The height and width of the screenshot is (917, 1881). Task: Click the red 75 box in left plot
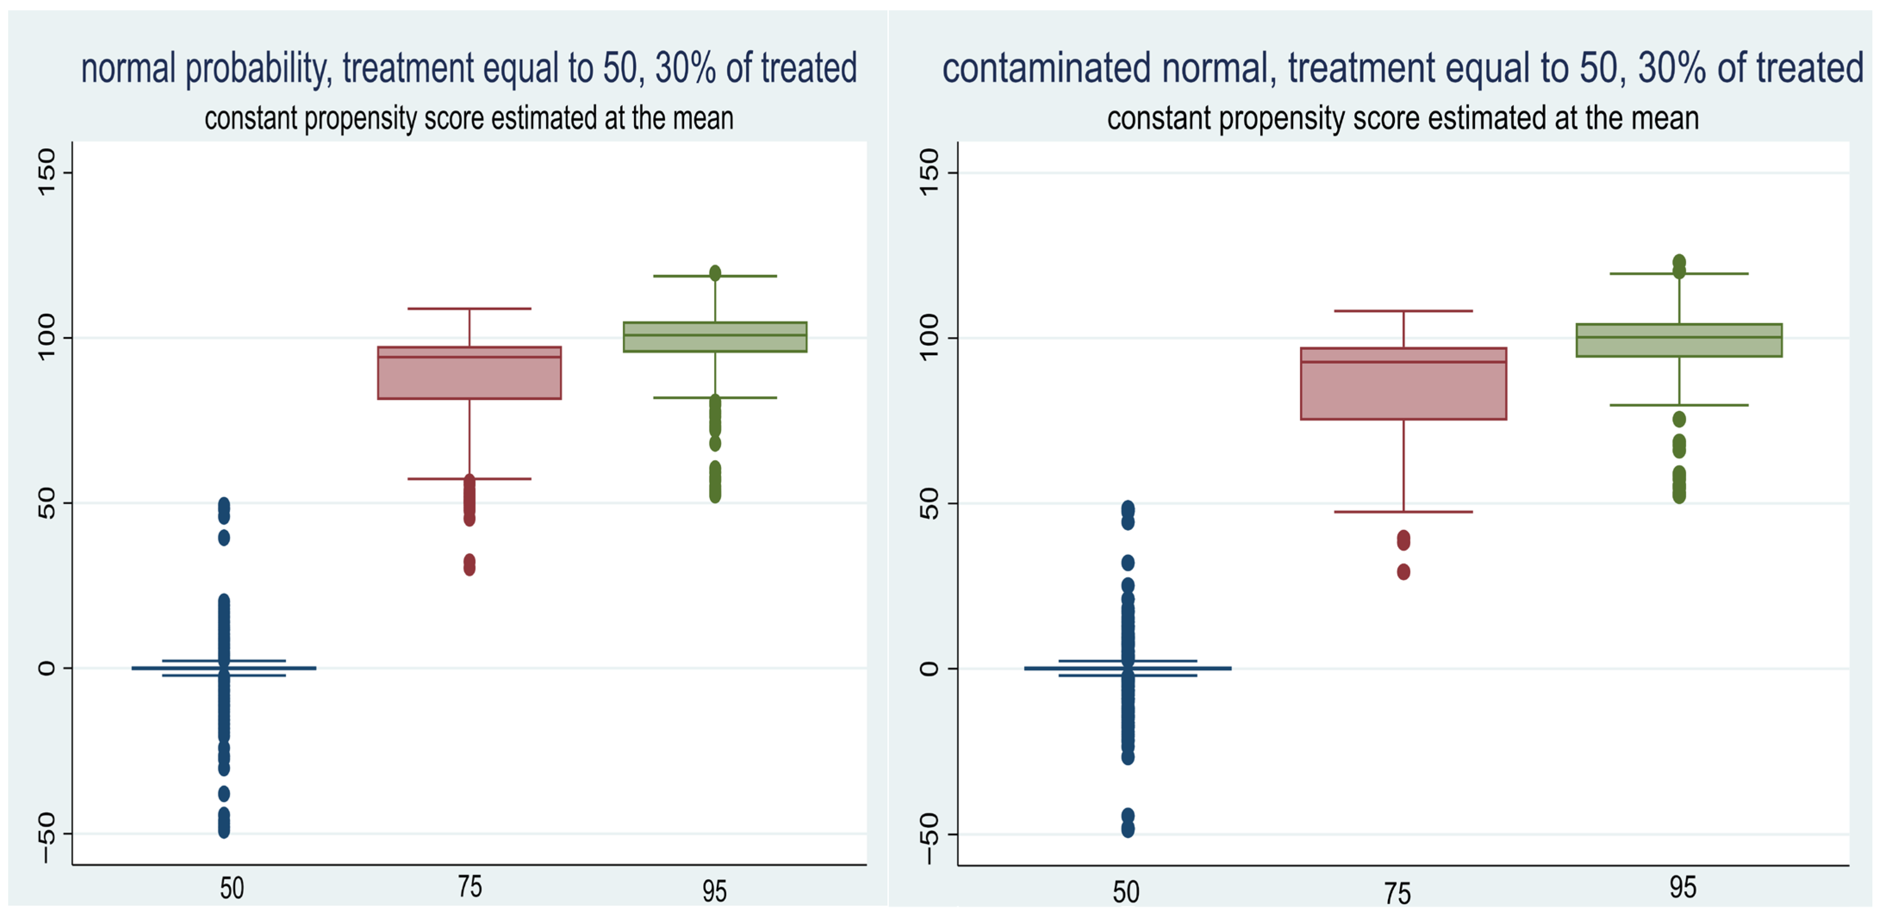[x=469, y=372]
